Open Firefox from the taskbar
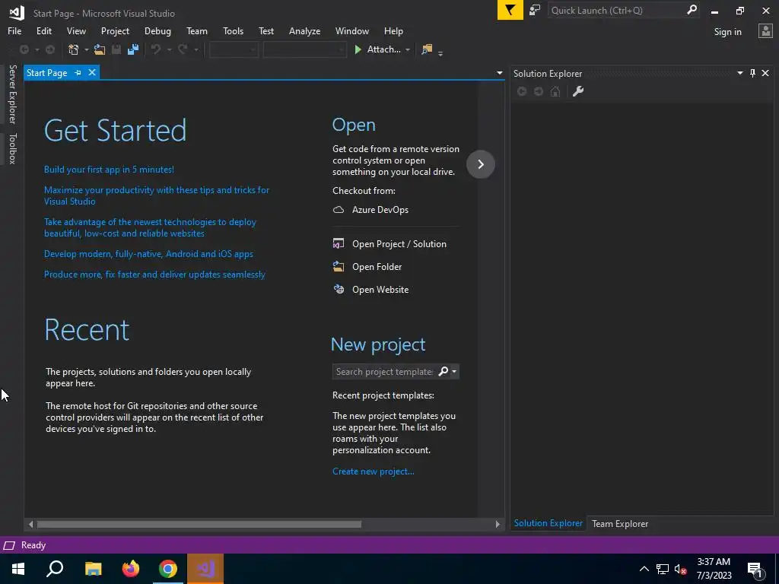779x584 pixels. [131, 569]
